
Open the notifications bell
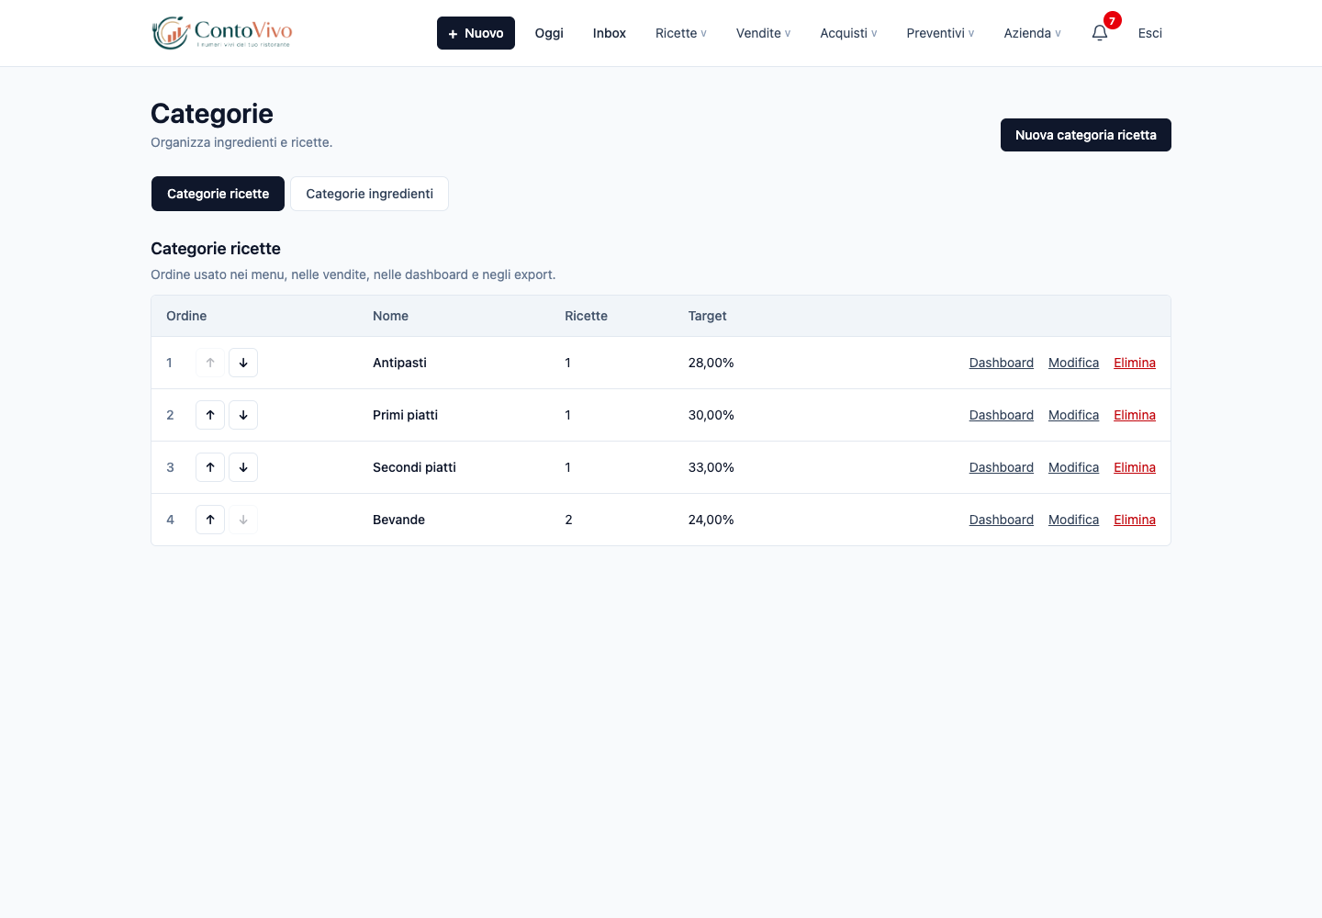1100,33
